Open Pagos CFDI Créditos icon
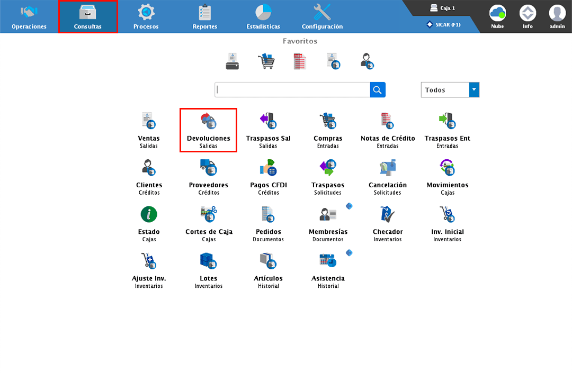The image size is (572, 373). pyautogui.click(x=269, y=168)
